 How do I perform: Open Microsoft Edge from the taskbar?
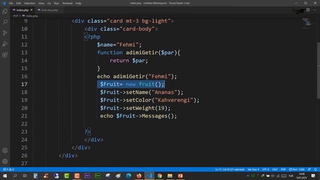pyautogui.click(x=128, y=175)
